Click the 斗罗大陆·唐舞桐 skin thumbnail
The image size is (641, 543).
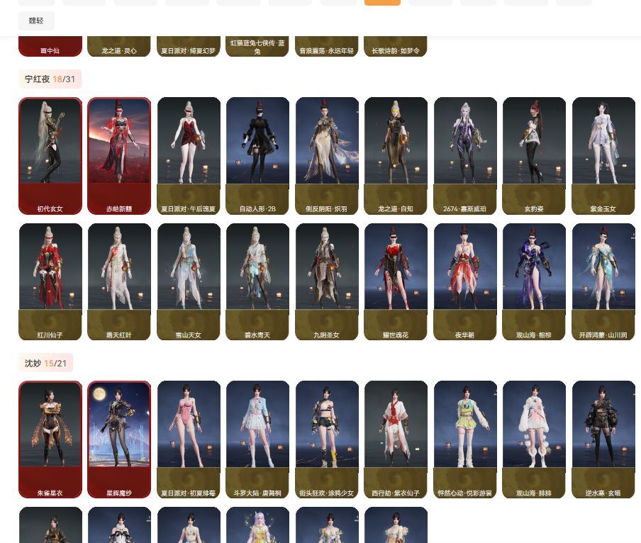click(257, 440)
